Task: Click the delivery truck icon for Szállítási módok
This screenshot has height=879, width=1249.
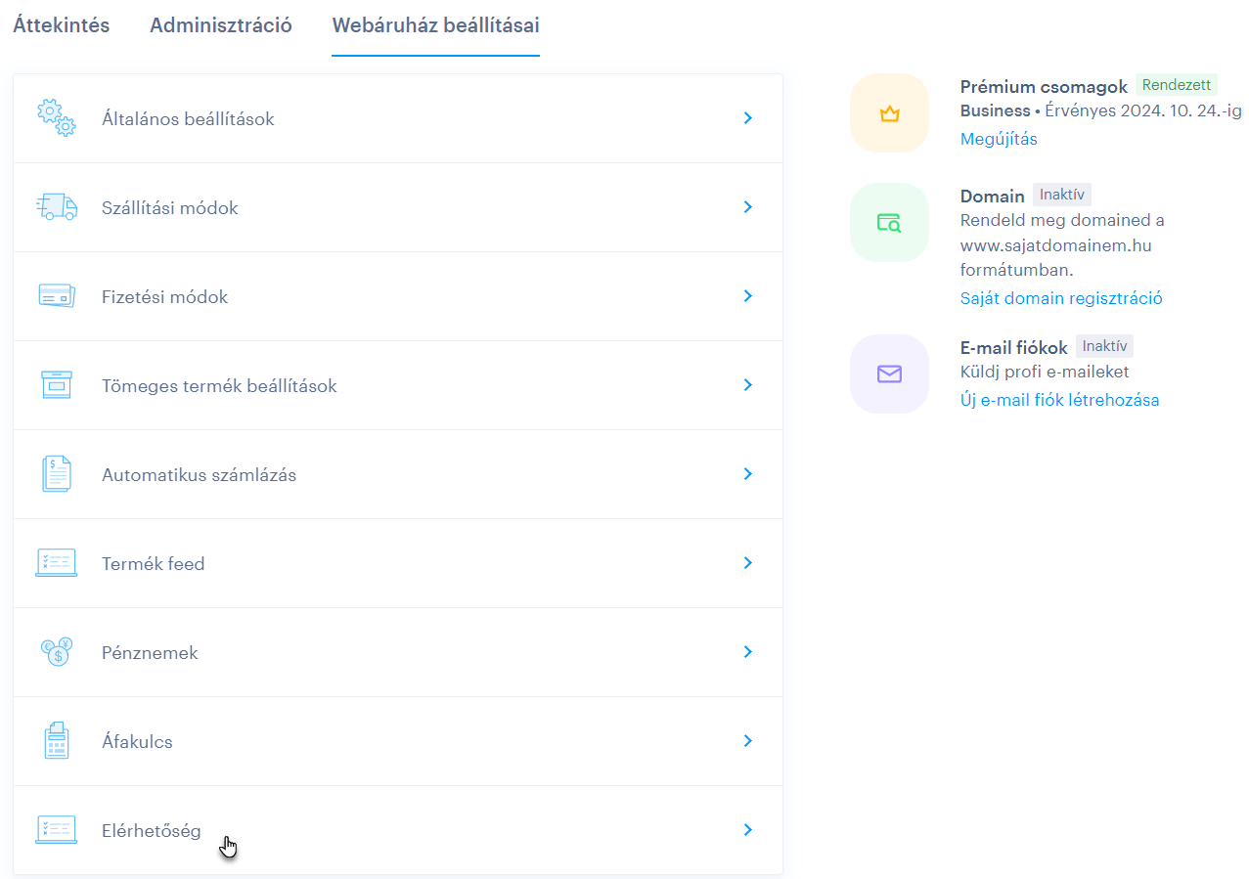Action: [x=57, y=207]
